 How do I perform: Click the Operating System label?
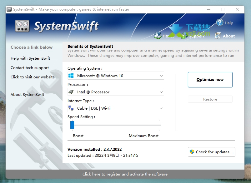[85, 68]
